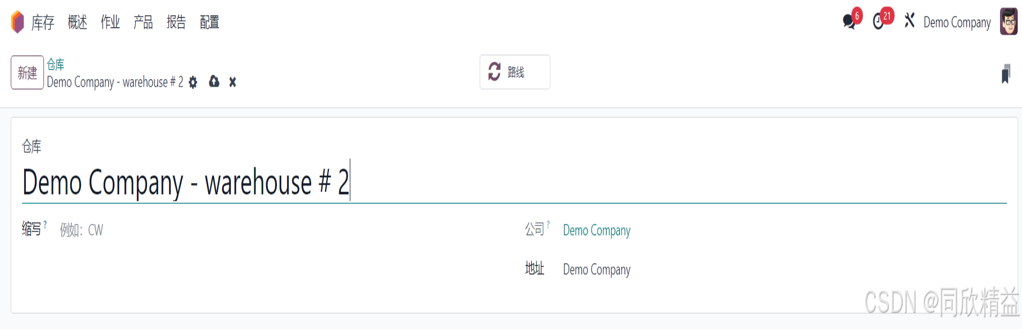The height and width of the screenshot is (329, 1022).
Task: Open the chat messages icon with badge 6
Action: pyautogui.click(x=849, y=21)
